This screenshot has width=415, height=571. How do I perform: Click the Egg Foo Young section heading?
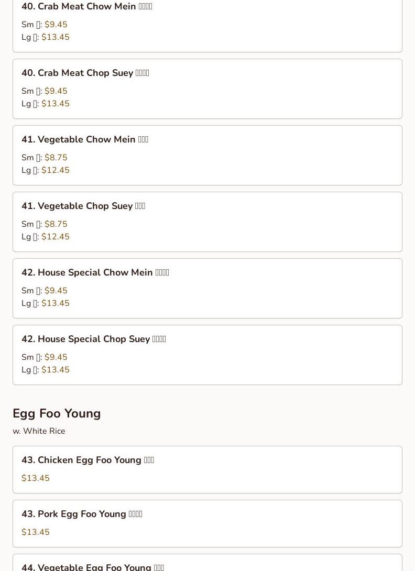point(57,414)
